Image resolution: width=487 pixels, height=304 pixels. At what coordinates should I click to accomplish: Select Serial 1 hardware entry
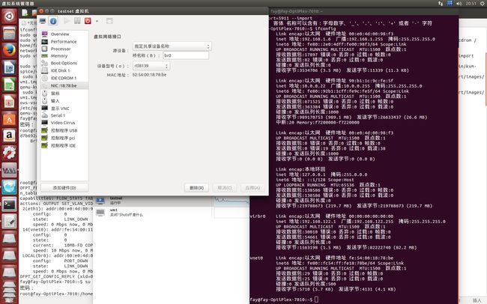[64, 115]
